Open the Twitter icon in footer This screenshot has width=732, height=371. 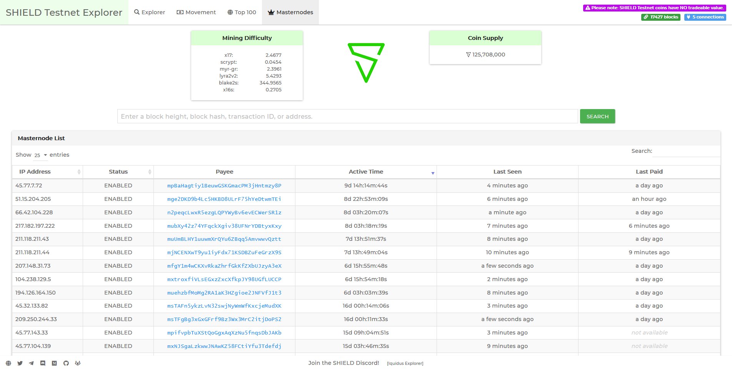(20, 363)
